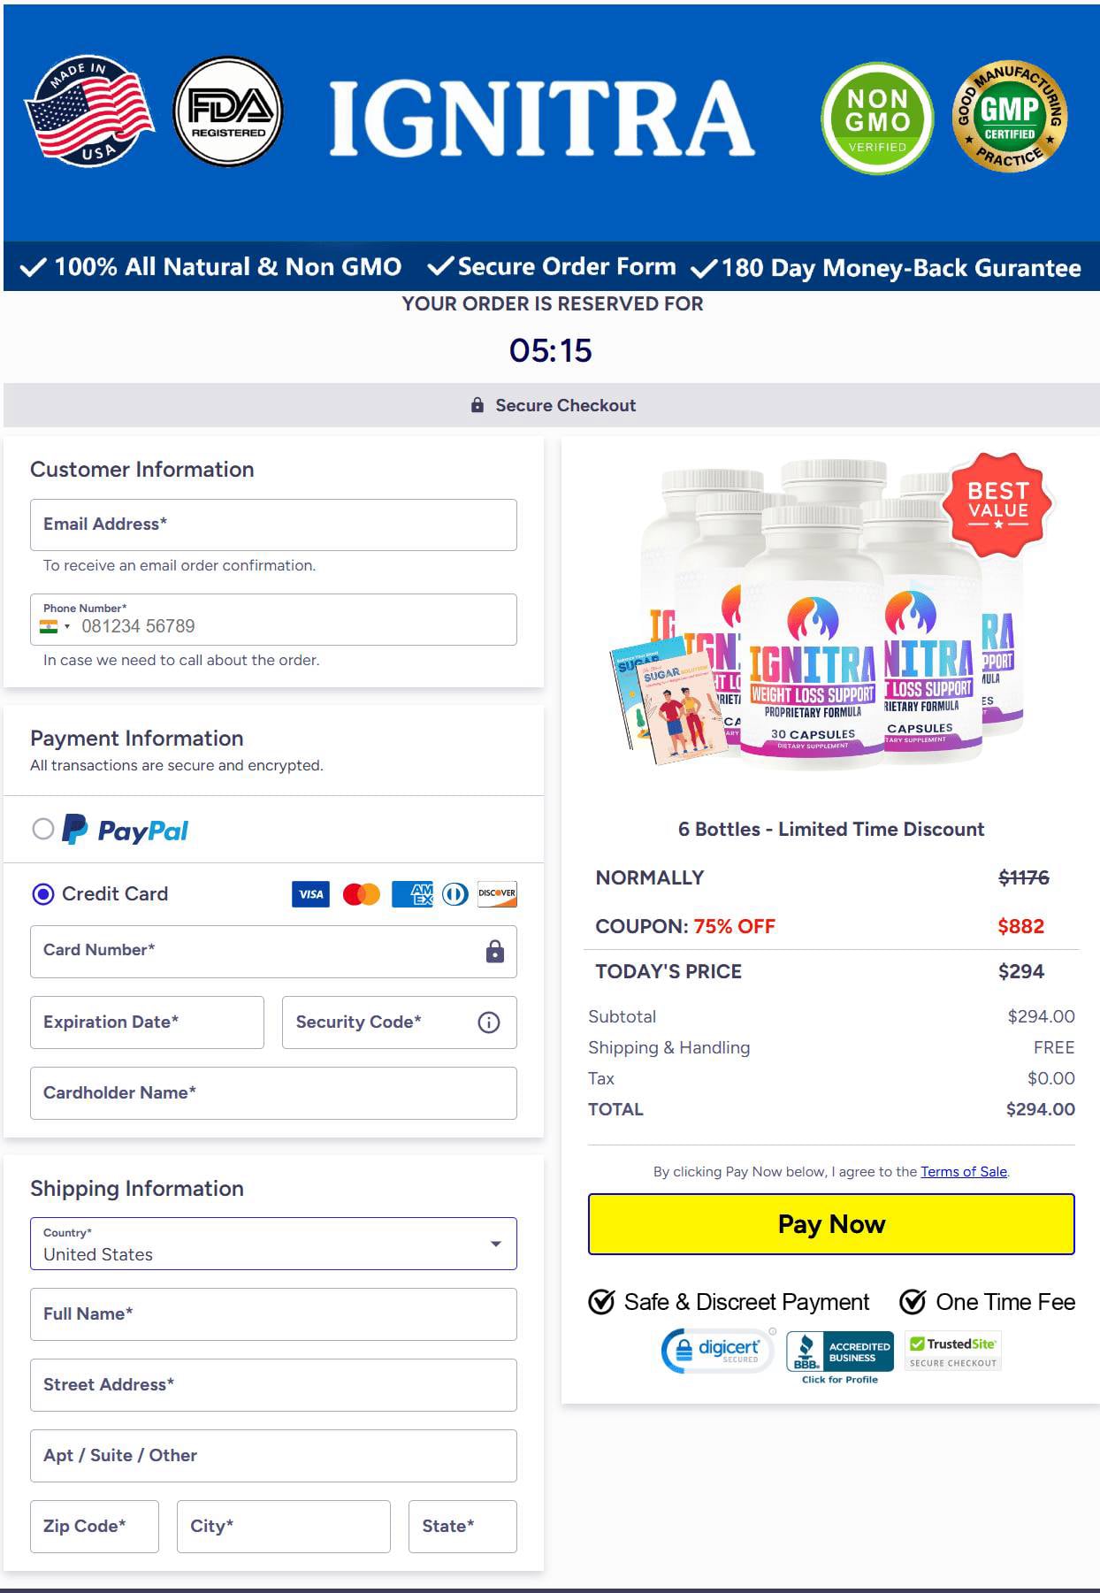Focus the Email Address input field
Screen dimensions: 1100x1593
273,525
